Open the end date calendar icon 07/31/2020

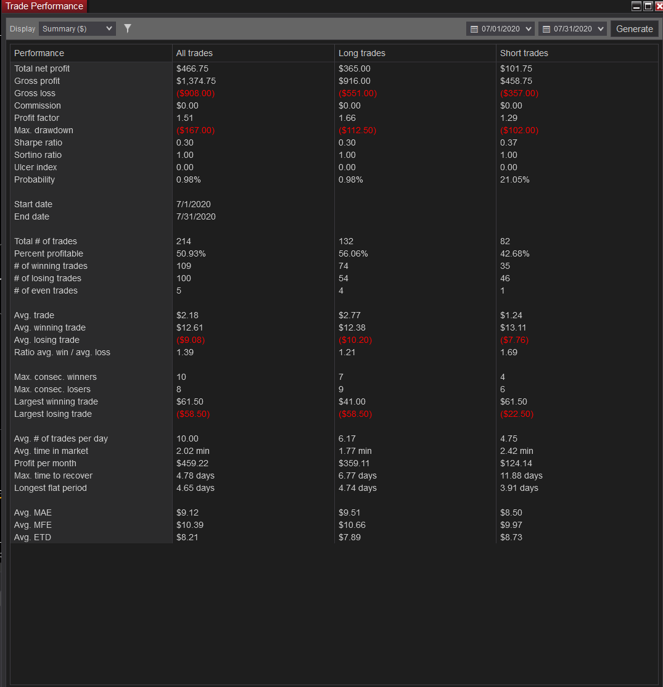546,30
